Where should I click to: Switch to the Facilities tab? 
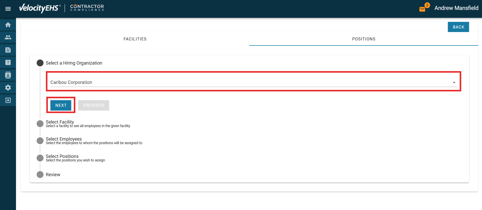[135, 39]
